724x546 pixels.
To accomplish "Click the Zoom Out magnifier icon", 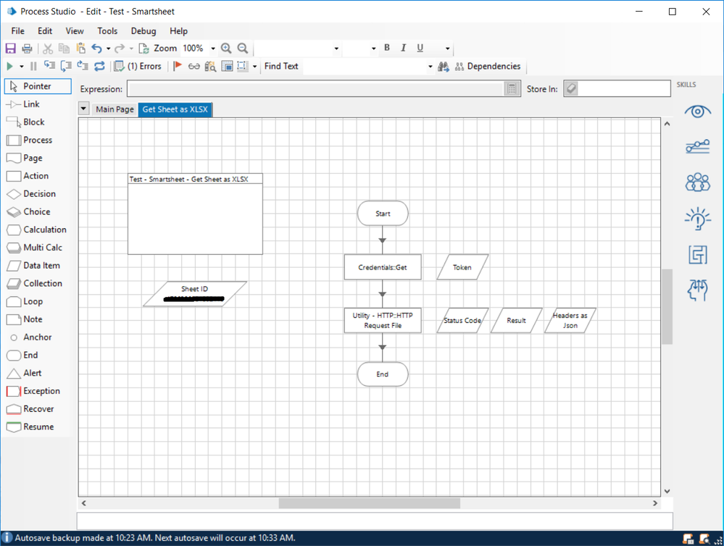I will pos(243,49).
